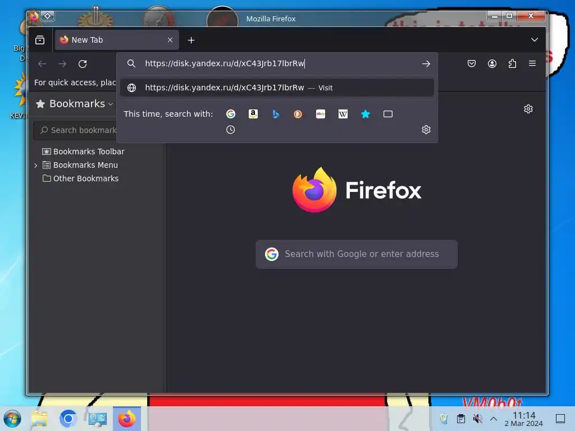
Task: Search this time with DuckDuckGo
Action: click(298, 114)
